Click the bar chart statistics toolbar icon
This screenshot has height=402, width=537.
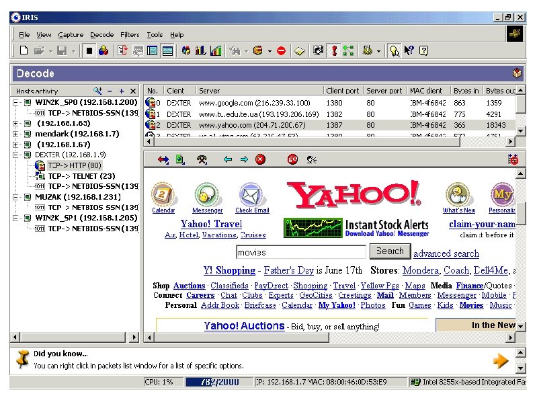201,50
